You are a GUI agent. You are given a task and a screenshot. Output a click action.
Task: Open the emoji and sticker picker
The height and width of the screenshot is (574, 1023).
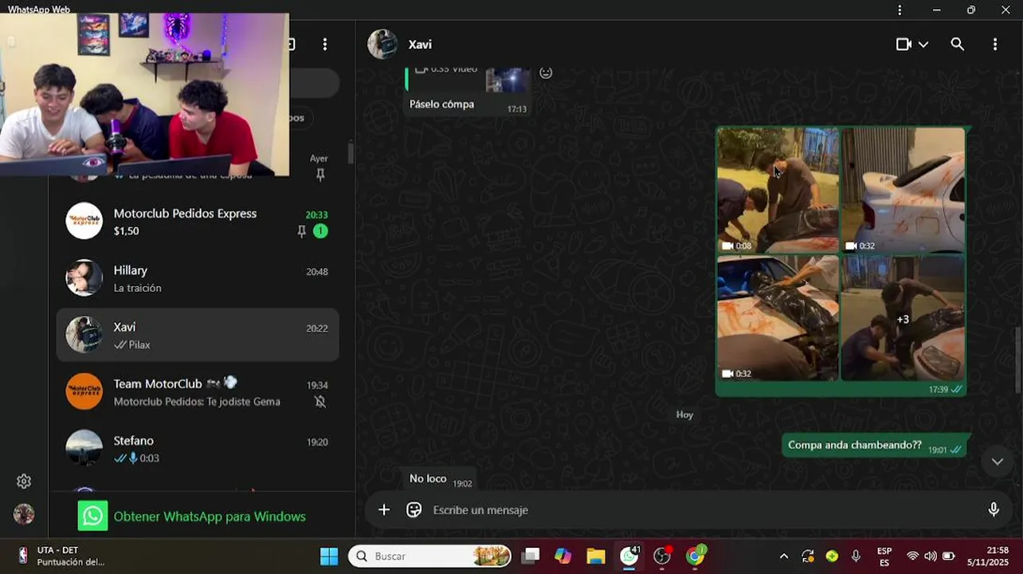414,510
